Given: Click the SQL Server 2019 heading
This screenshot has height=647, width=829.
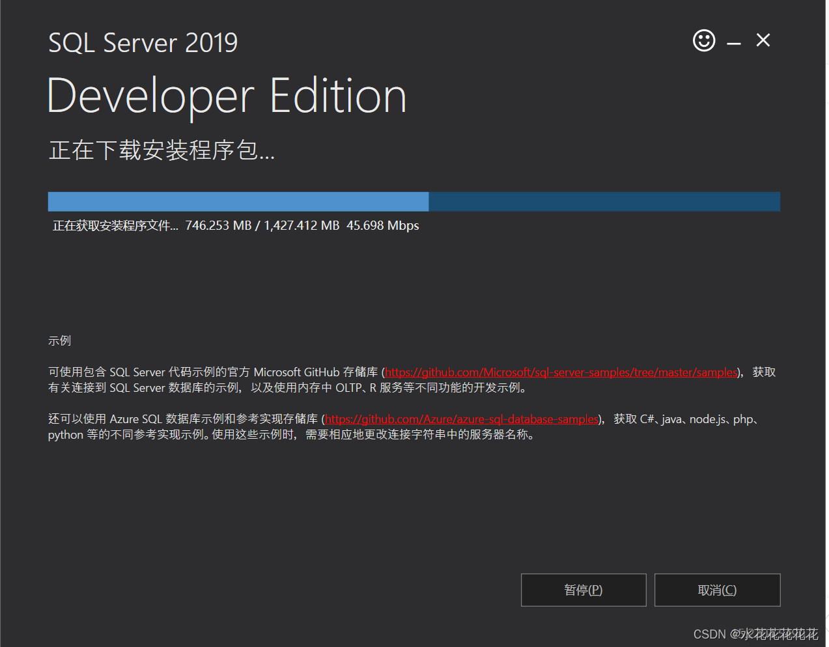Looking at the screenshot, I should coord(143,43).
